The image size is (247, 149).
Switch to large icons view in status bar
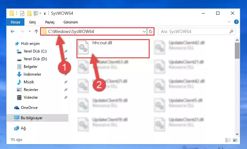[x=235, y=140]
